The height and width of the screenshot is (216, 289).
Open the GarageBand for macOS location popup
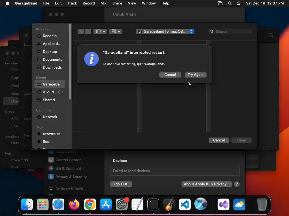pyautogui.click(x=165, y=31)
